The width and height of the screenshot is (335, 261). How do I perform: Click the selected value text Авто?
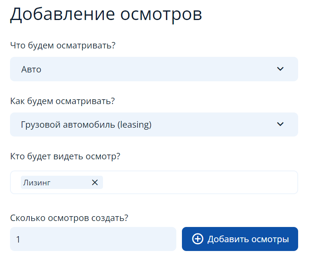point(31,69)
